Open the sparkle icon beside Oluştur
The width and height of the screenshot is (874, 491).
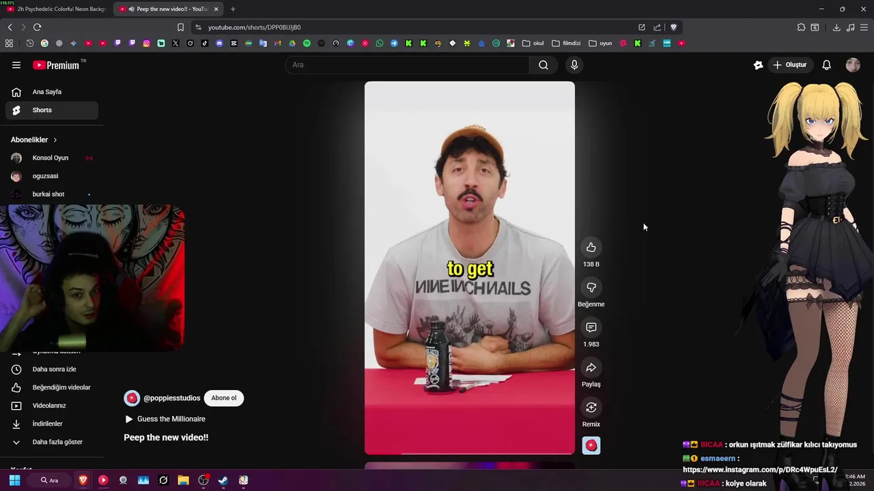(758, 65)
